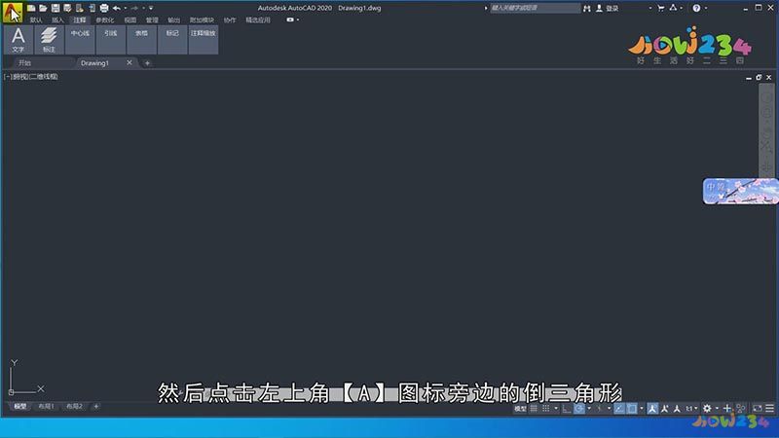Click the ribbon minimize state toggle button
Screen dimensions: 779x438
coord(290,19)
